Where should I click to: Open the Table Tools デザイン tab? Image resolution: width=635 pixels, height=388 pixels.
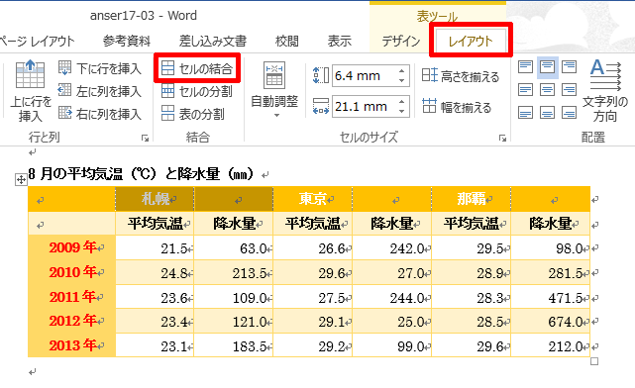[401, 42]
